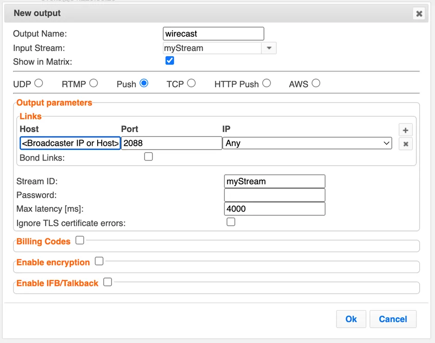Close the New output dialog
This screenshot has width=435, height=343.
(419, 13)
